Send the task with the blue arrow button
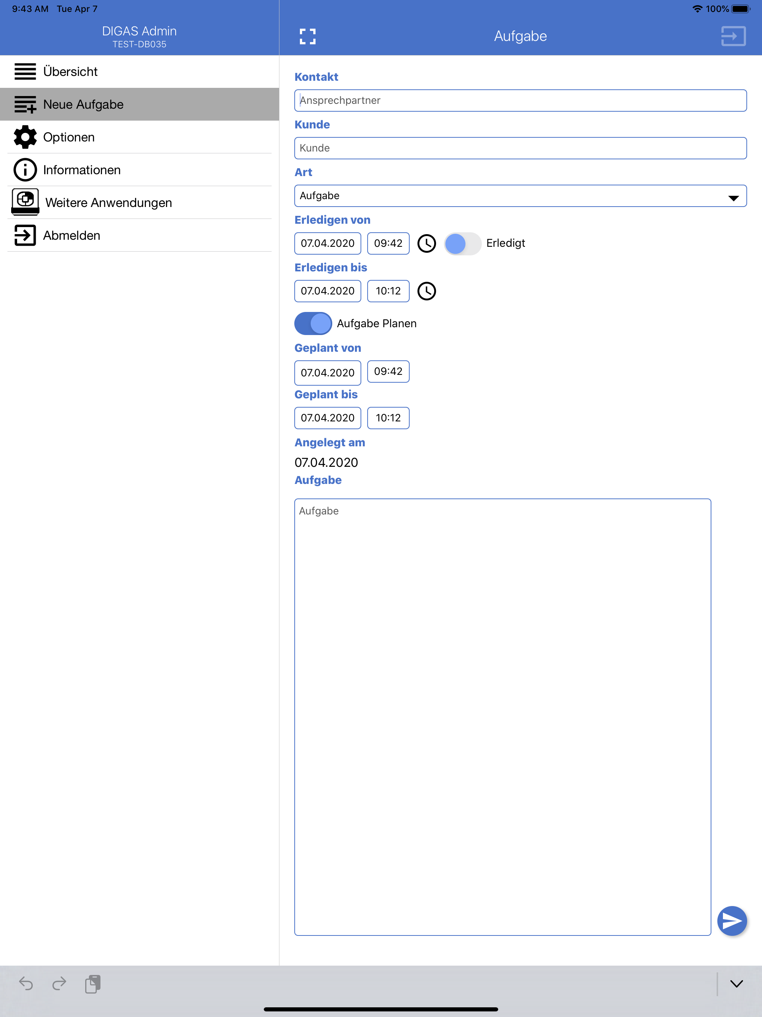Image resolution: width=762 pixels, height=1017 pixels. 731,921
